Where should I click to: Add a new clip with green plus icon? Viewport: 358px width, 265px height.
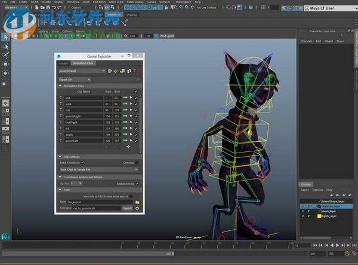coord(128,147)
